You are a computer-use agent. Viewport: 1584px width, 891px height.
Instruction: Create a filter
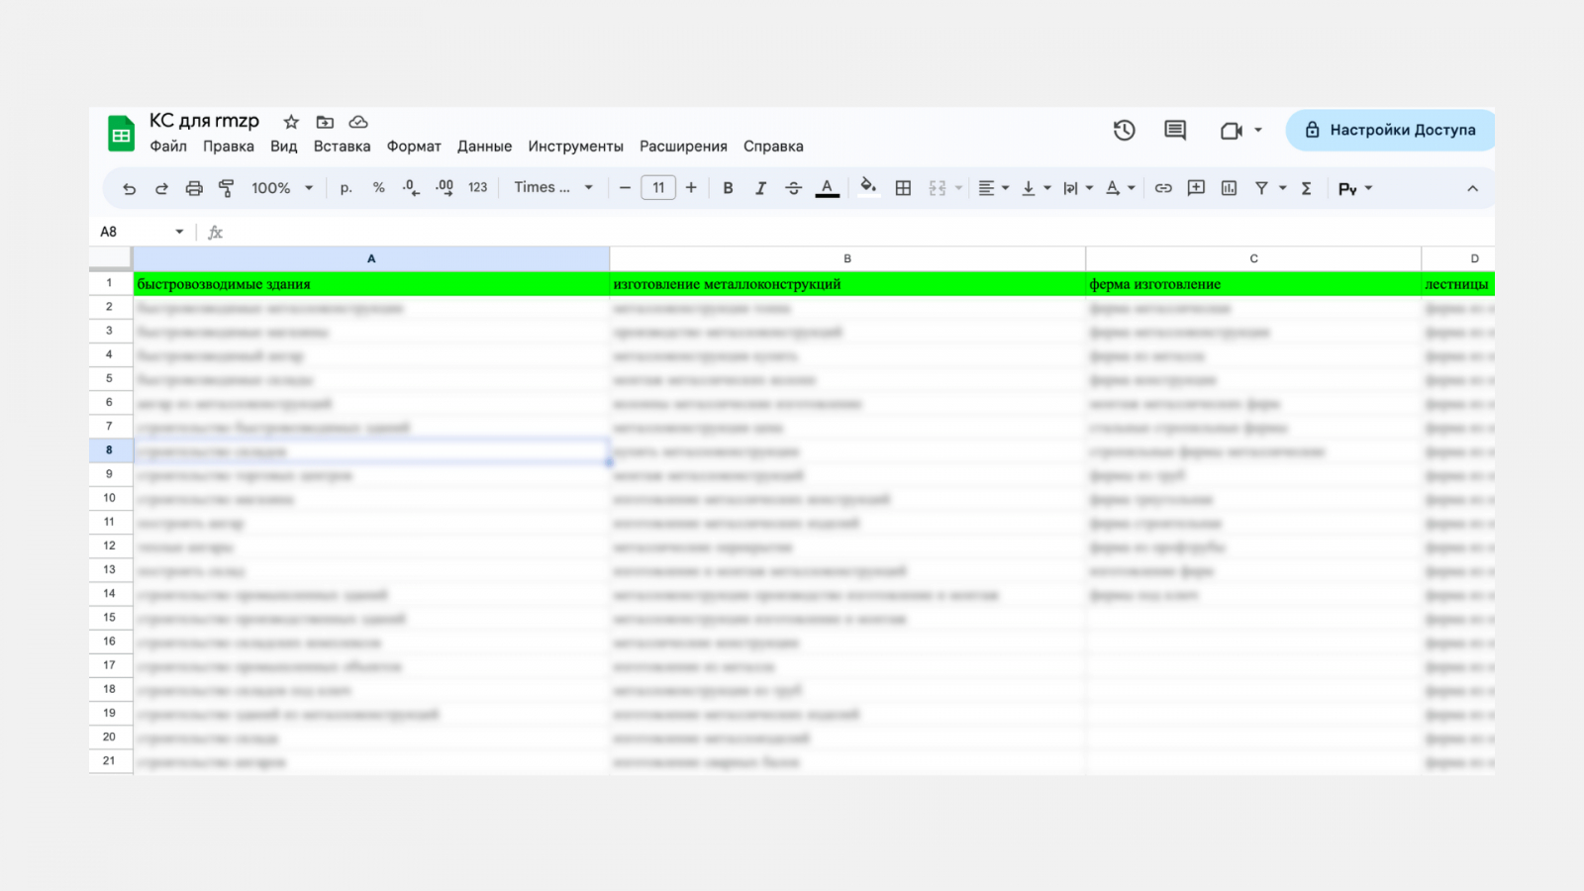[1261, 188]
